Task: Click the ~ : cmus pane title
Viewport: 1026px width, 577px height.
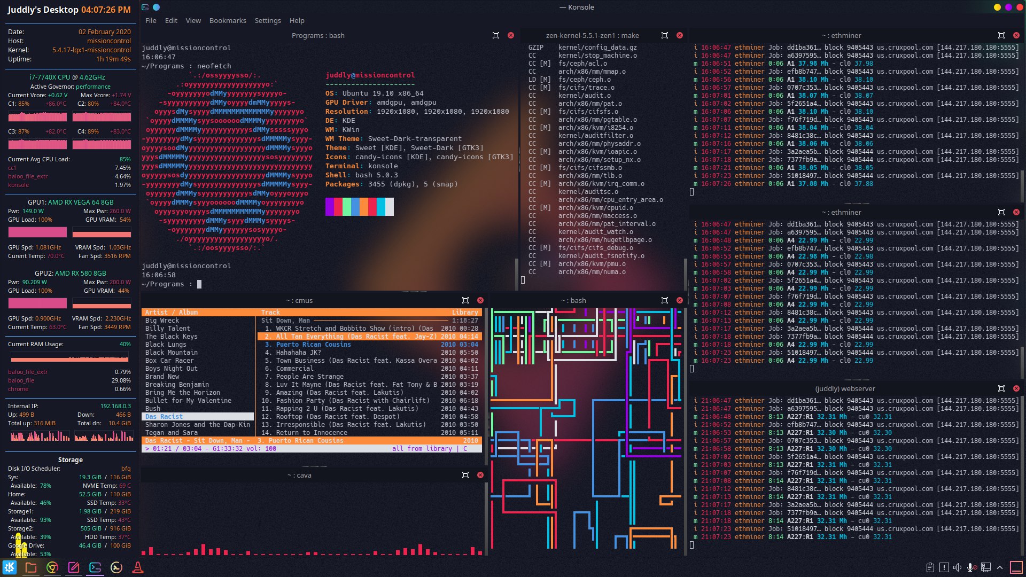Action: (299, 300)
